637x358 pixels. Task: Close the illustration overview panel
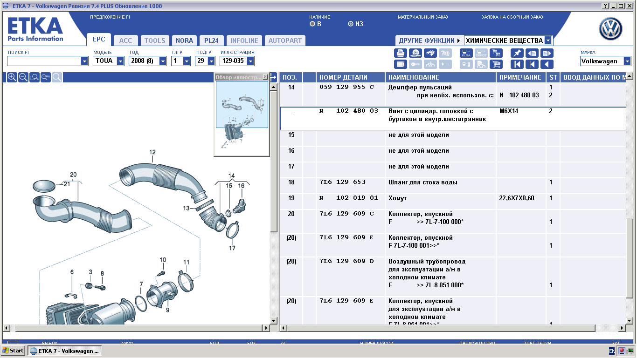pos(265,77)
